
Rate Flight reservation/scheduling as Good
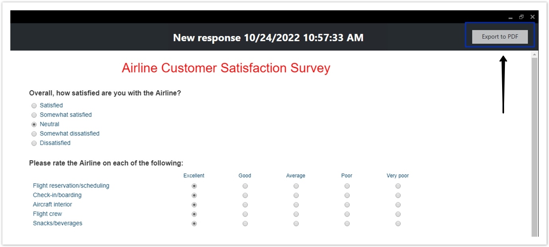click(x=245, y=186)
